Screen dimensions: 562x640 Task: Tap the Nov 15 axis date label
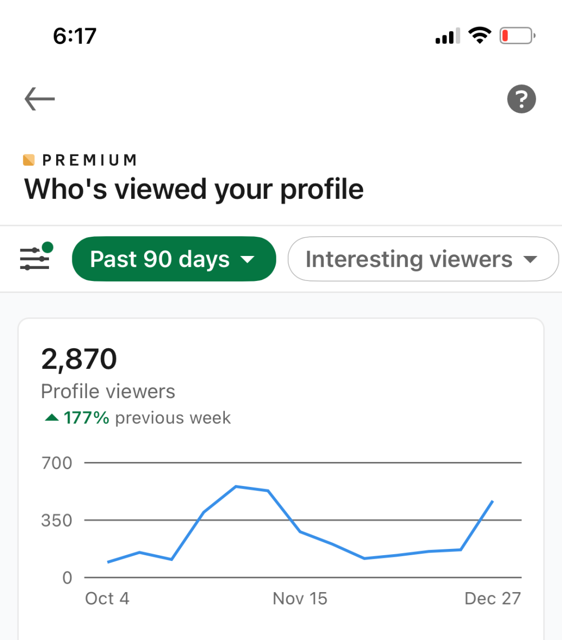(x=300, y=598)
